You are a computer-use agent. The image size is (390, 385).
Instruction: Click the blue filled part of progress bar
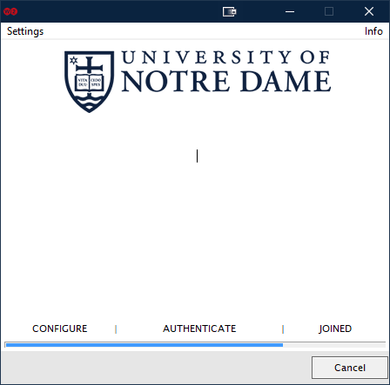pyautogui.click(x=145, y=345)
